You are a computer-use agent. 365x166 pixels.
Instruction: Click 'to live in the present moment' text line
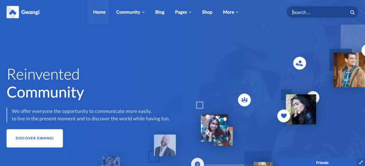pos(91,119)
